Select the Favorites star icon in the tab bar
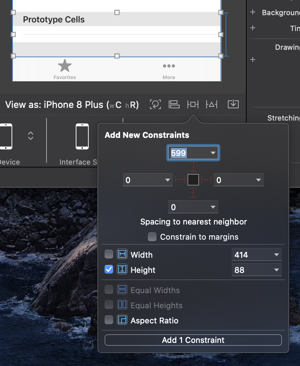300x366 pixels. [65, 65]
